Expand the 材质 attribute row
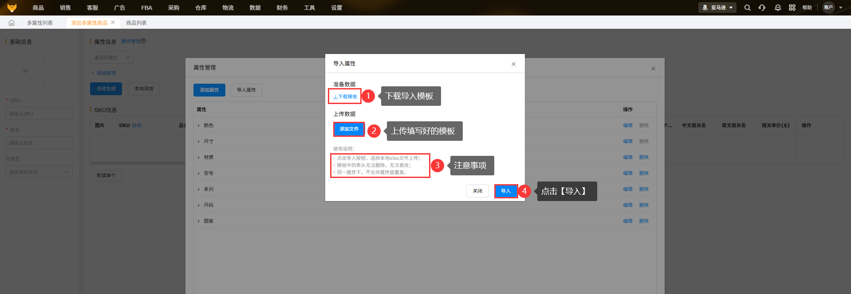851x294 pixels. pos(199,158)
